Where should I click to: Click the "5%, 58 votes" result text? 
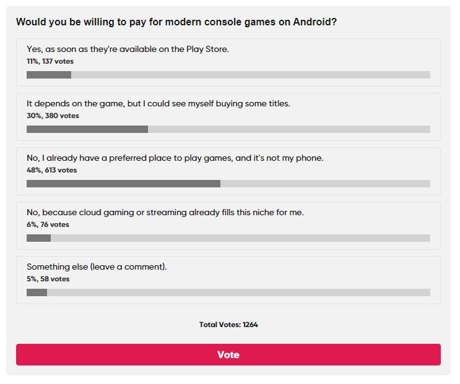tap(48, 279)
